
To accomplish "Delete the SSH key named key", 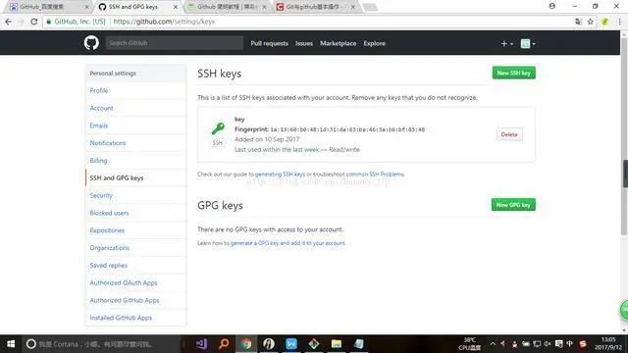I will point(509,134).
